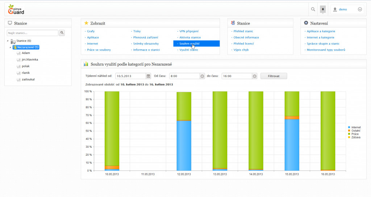Click the 'Od času' field showing 8:00
This screenshot has width=371, height=197.
coord(184,76)
